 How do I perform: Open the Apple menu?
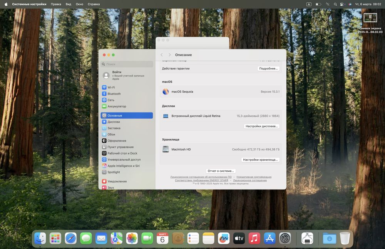click(6, 4)
